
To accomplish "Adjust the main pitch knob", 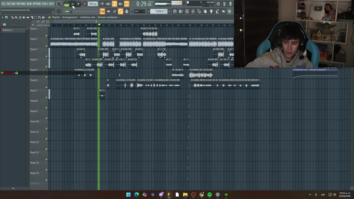I will [x=59, y=11].
